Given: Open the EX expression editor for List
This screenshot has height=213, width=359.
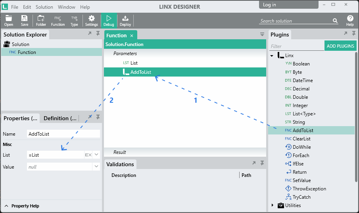Looking at the screenshot, I should (x=88, y=155).
